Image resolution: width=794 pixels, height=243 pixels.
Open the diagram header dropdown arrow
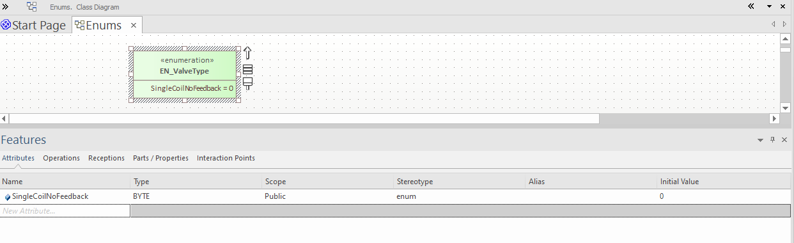click(x=770, y=6)
